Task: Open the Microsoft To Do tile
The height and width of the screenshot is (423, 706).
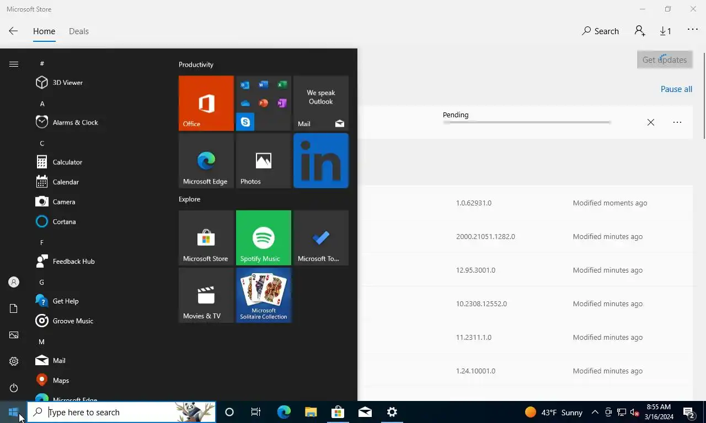Action: [x=321, y=238]
